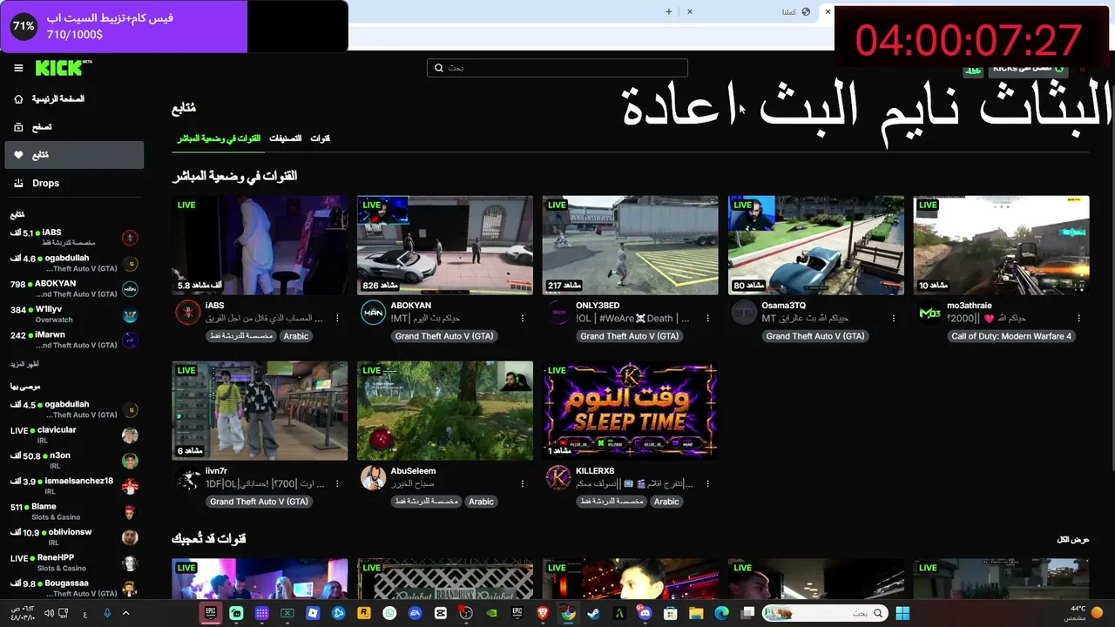Click the search field at the top
This screenshot has width=1115, height=627.
click(x=557, y=68)
